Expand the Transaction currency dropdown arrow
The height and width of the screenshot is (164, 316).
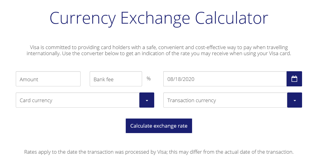(294, 100)
